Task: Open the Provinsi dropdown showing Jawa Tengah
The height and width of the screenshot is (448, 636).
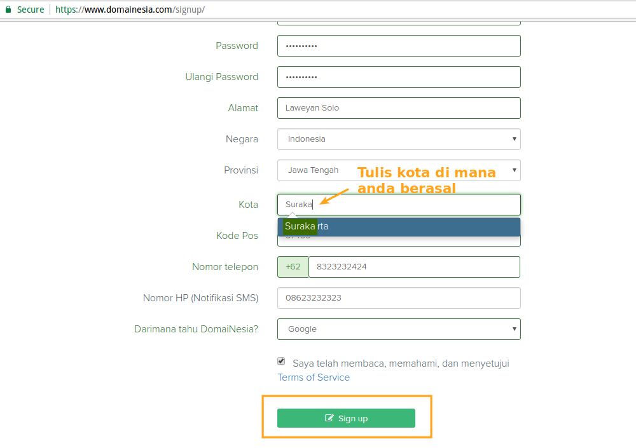Action: click(399, 170)
